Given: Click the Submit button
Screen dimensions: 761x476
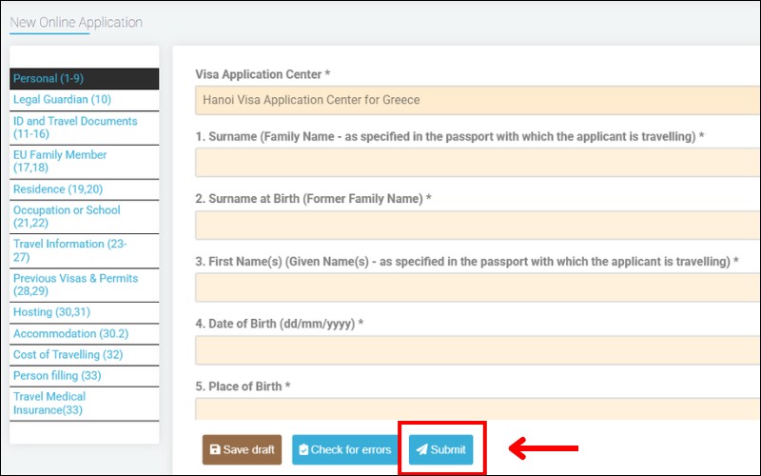Looking at the screenshot, I should tap(441, 450).
